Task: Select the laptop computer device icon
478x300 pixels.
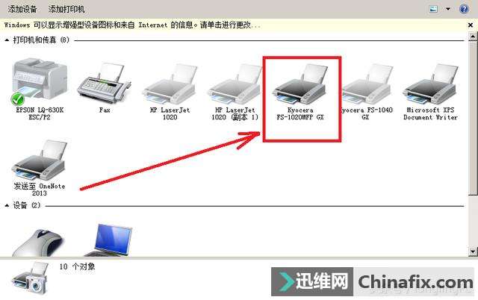Action: 110,240
